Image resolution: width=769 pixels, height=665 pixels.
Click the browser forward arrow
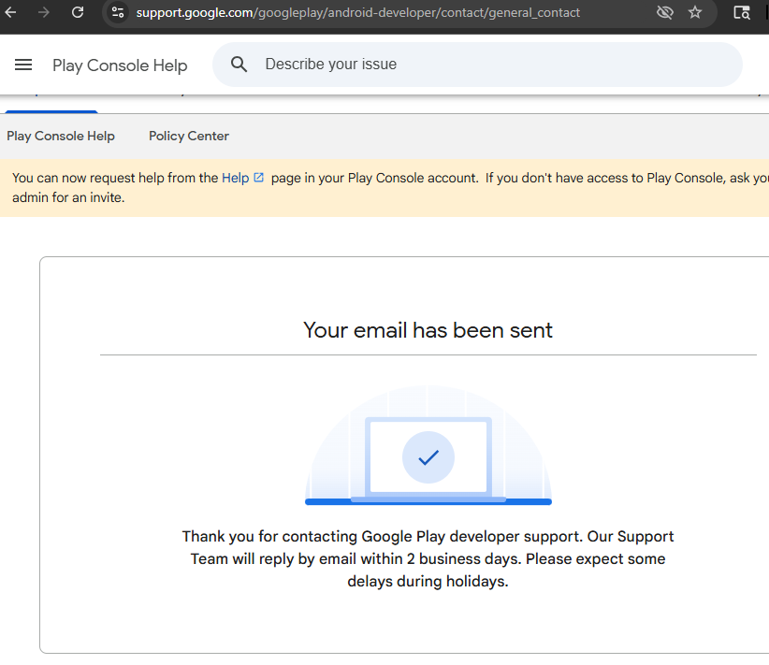(x=44, y=12)
